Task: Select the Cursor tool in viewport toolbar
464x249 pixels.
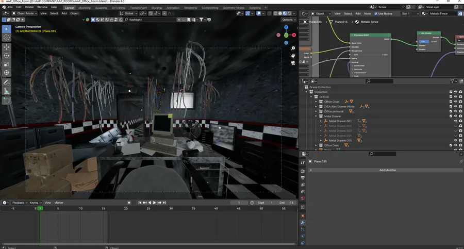Action: point(7,38)
